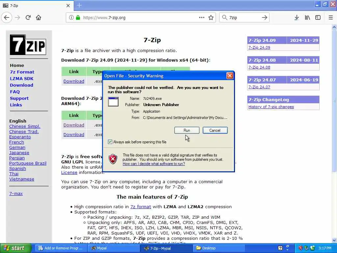
Task: Switch language to Japanese
Action: (19, 153)
